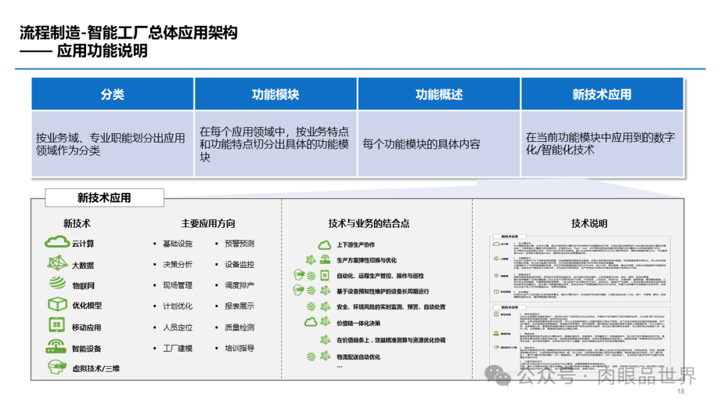Click the 现场管理 bullet item
The image size is (720, 405).
pos(178,285)
